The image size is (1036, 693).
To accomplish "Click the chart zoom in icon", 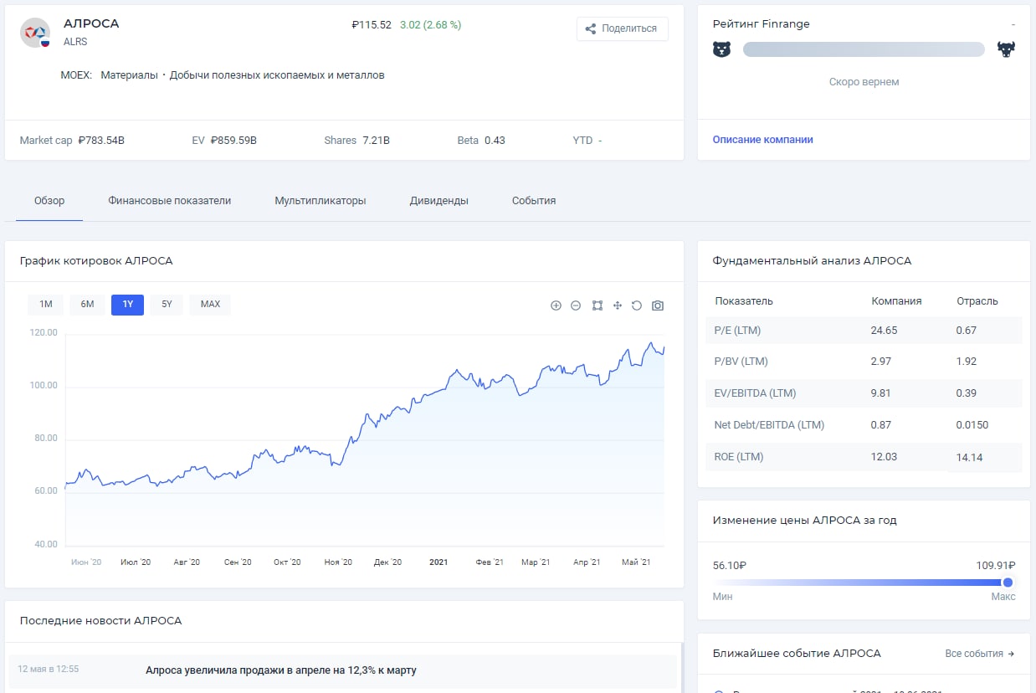I will pyautogui.click(x=556, y=305).
